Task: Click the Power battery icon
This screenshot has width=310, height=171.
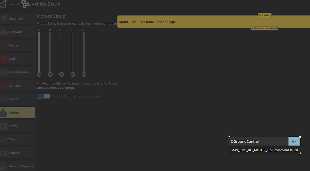Action: coord(4,99)
